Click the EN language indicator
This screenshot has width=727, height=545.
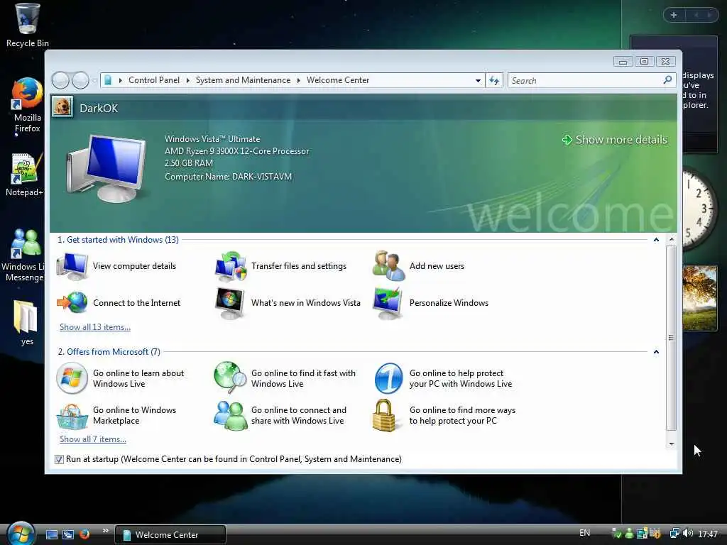click(585, 533)
